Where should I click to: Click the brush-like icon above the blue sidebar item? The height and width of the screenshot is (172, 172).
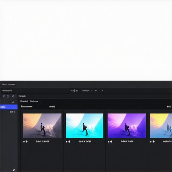[x=13, y=102]
